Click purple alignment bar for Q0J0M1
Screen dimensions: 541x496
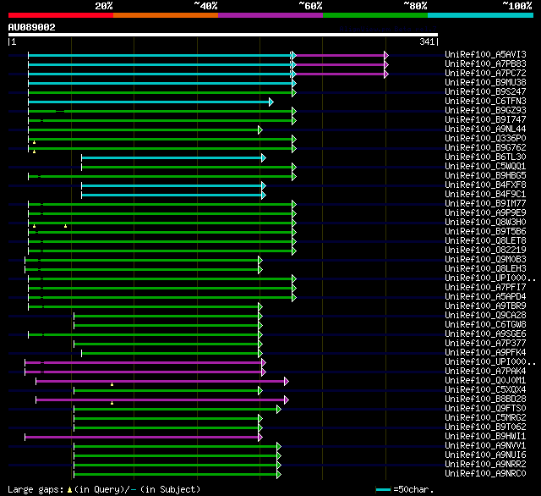pyautogui.click(x=160, y=382)
